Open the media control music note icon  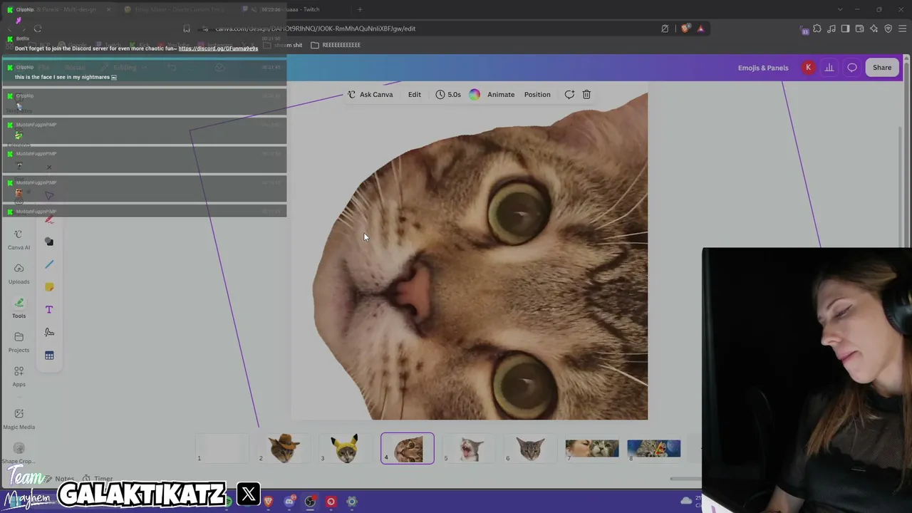[831, 28]
